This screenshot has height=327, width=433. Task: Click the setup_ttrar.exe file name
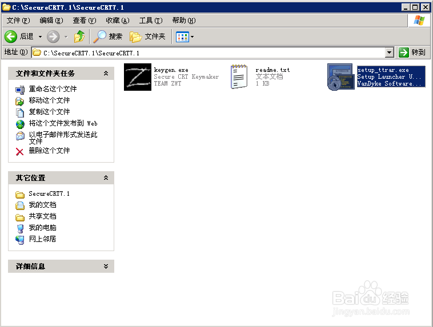tap(383, 70)
